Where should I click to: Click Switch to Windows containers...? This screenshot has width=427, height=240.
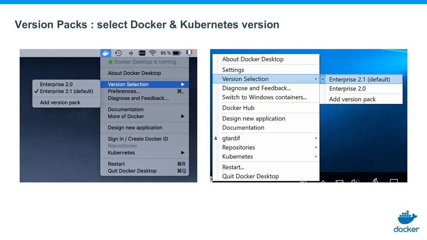(266, 97)
